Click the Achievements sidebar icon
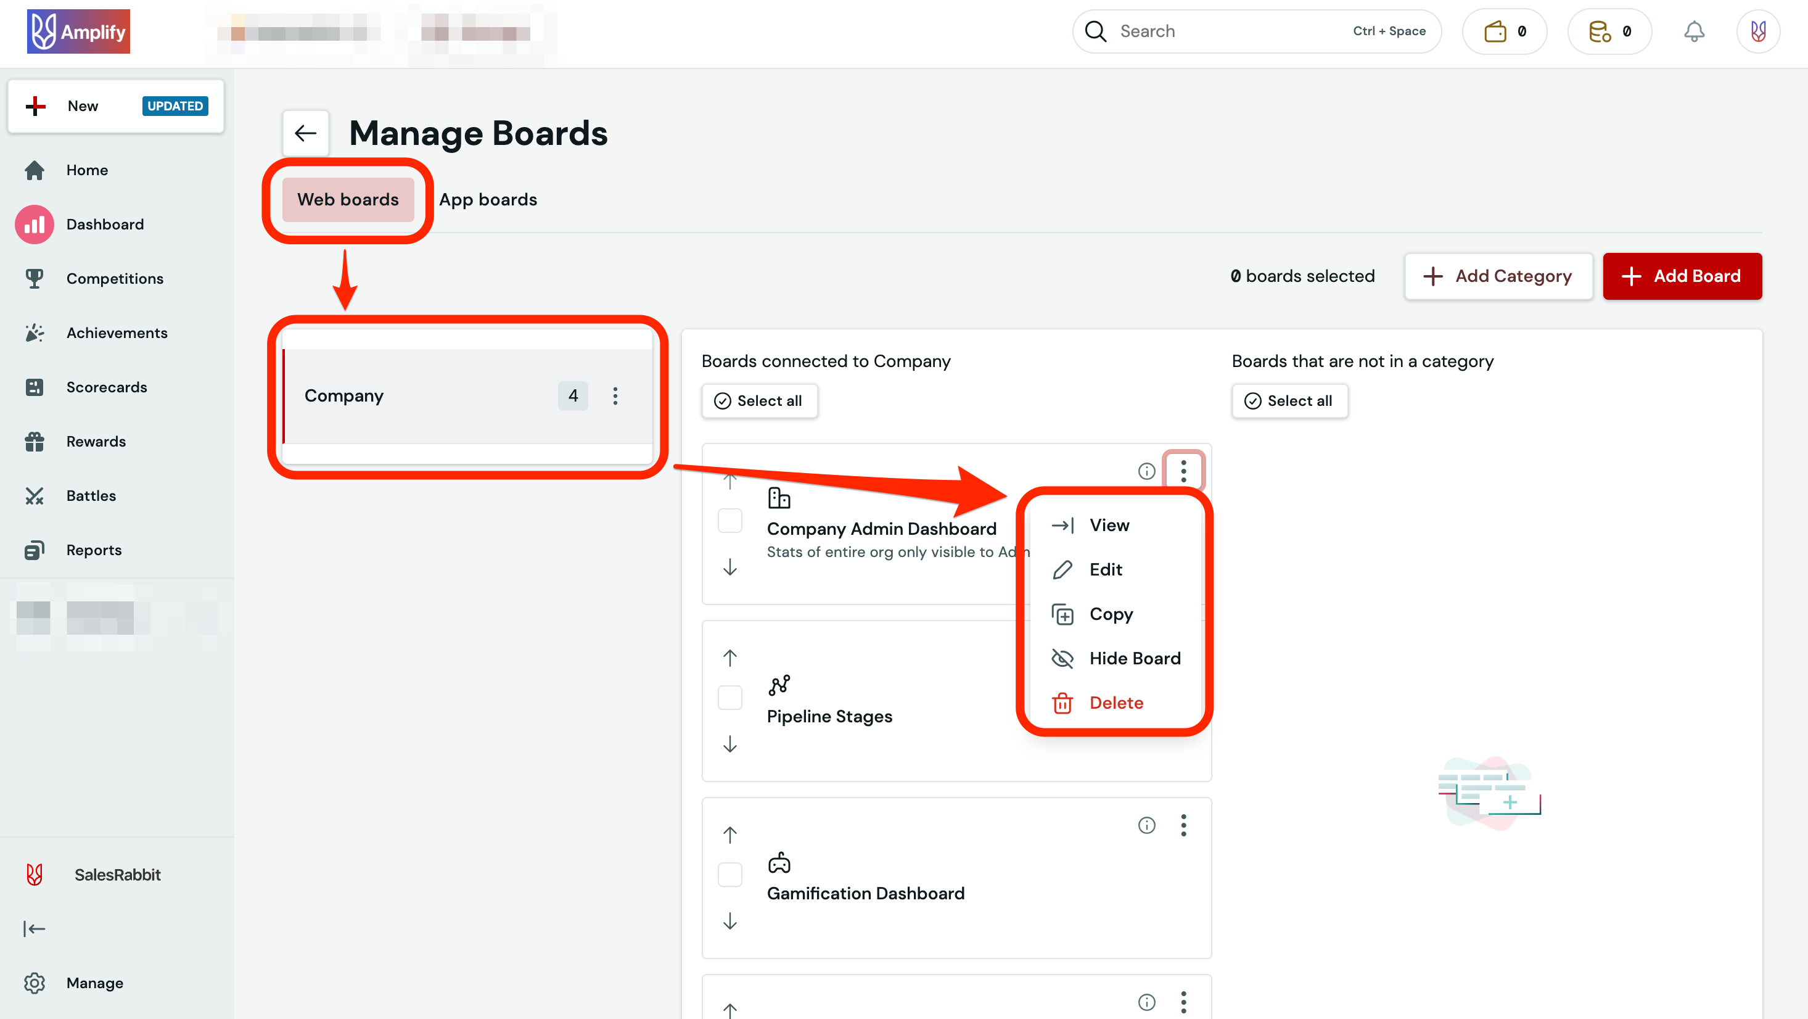 click(35, 332)
